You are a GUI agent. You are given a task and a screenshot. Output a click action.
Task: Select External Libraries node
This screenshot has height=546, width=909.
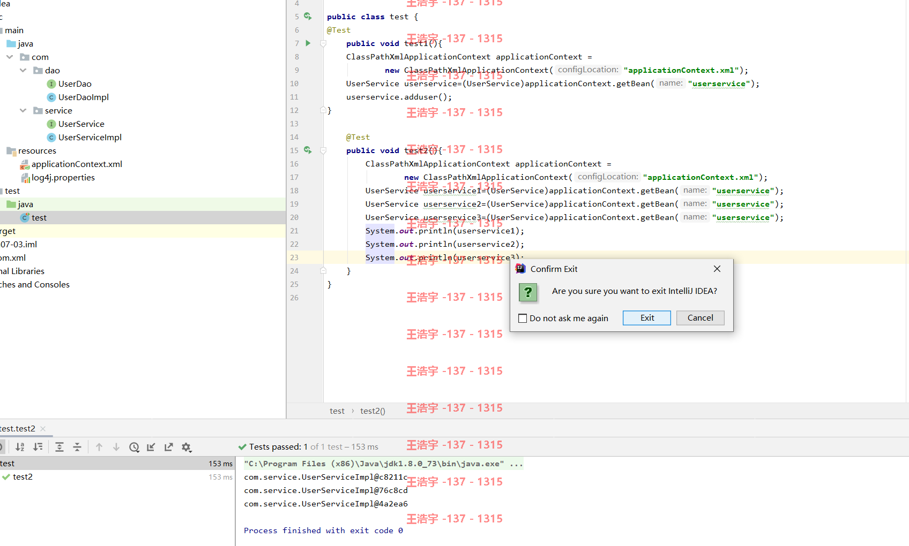(22, 271)
